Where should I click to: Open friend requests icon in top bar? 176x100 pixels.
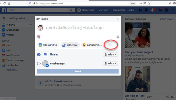[140, 10]
